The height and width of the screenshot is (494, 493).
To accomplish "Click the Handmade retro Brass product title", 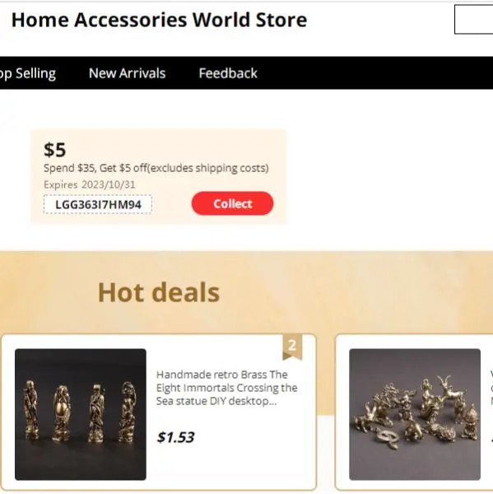I will coord(226,388).
